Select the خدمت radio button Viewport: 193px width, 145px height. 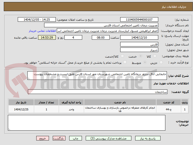click(x=141, y=56)
